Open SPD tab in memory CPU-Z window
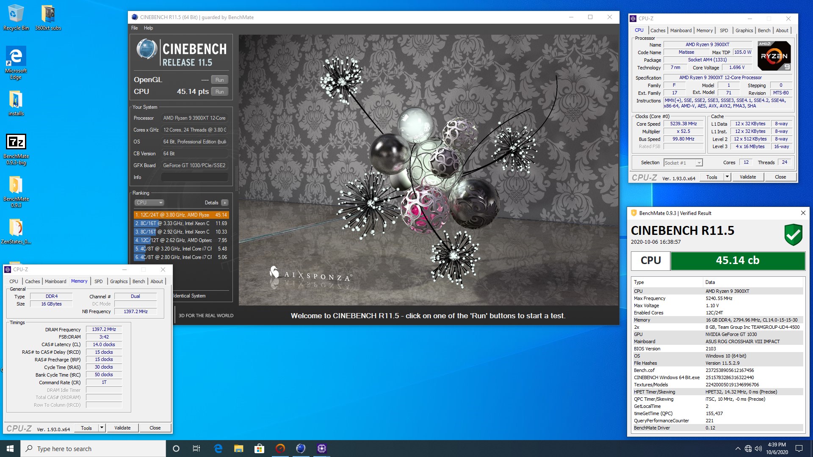 tap(98, 281)
